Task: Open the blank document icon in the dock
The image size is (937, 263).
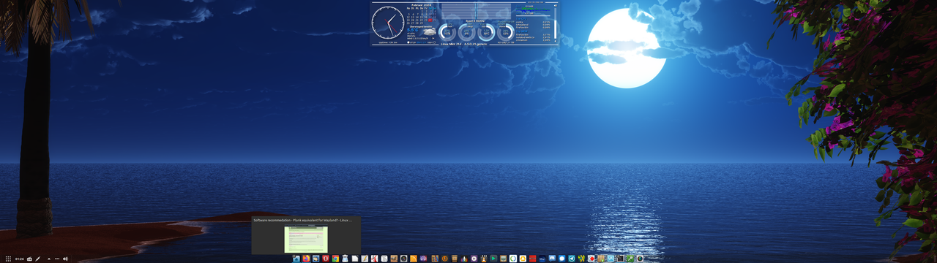Action: (x=355, y=259)
